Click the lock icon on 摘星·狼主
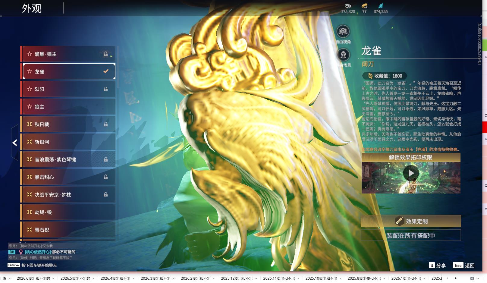 [106, 54]
